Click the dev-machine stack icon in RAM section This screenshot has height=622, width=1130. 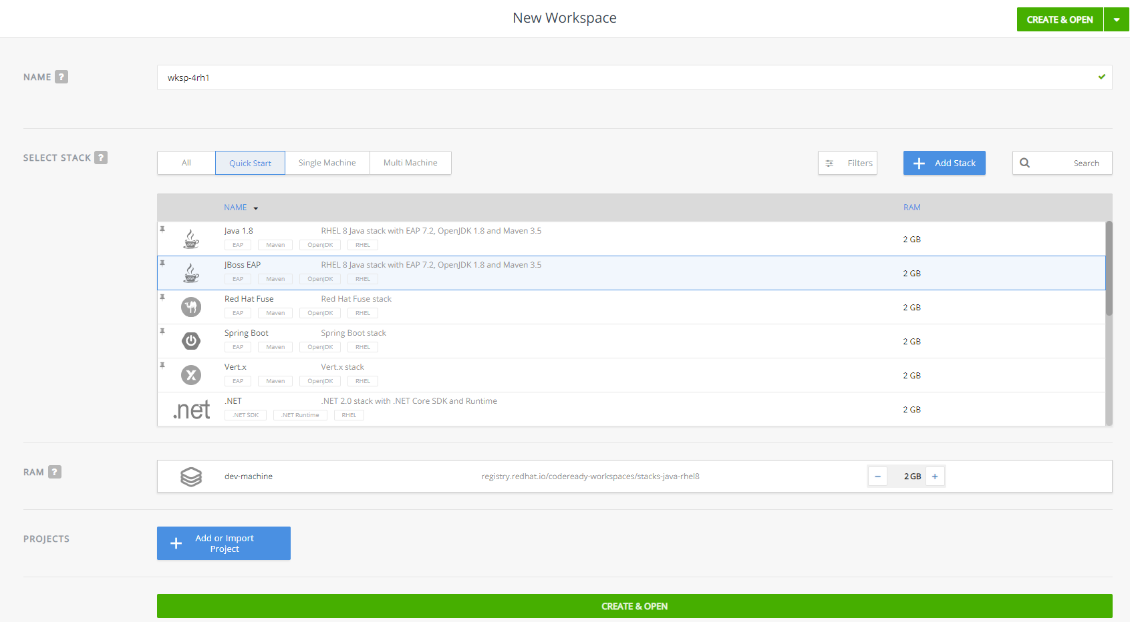pos(191,476)
